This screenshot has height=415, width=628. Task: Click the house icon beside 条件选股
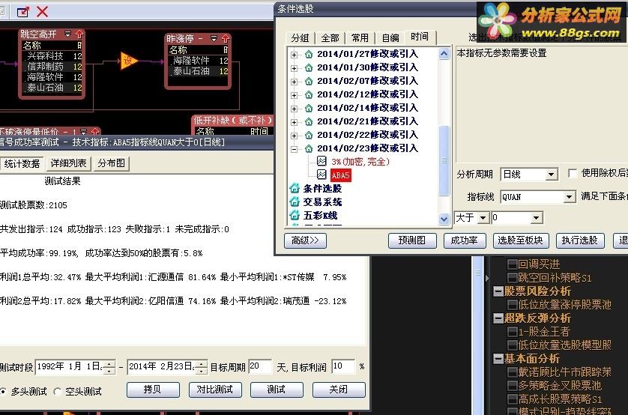[x=295, y=188]
